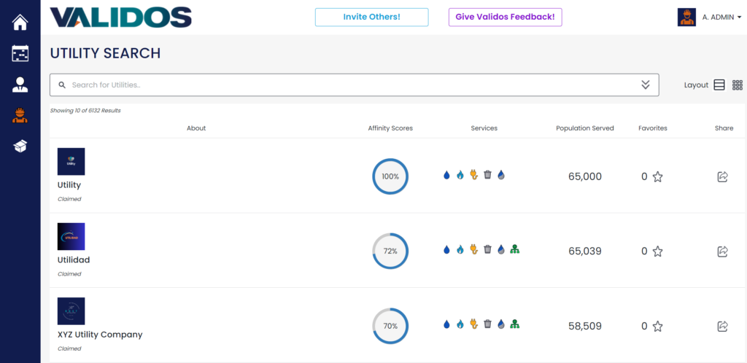Click XYZ Utility Company electric plug icon
Image resolution: width=747 pixels, height=363 pixels.
click(x=473, y=324)
